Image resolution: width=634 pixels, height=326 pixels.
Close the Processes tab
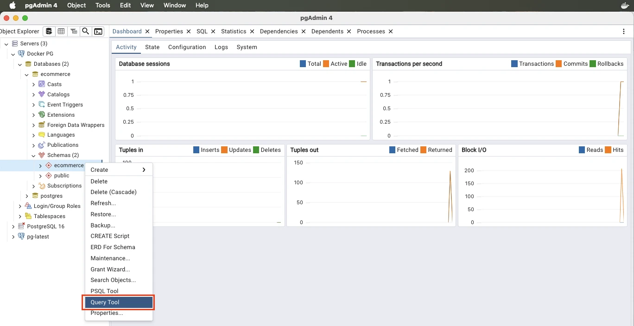point(391,31)
